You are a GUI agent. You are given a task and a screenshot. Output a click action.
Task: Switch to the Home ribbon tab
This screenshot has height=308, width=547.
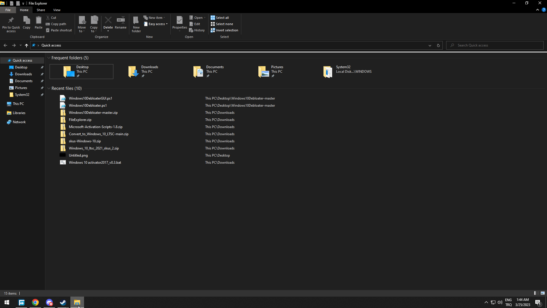pyautogui.click(x=24, y=10)
